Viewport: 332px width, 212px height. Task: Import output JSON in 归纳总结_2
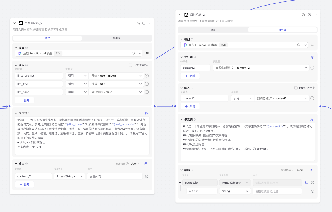pos(311,170)
